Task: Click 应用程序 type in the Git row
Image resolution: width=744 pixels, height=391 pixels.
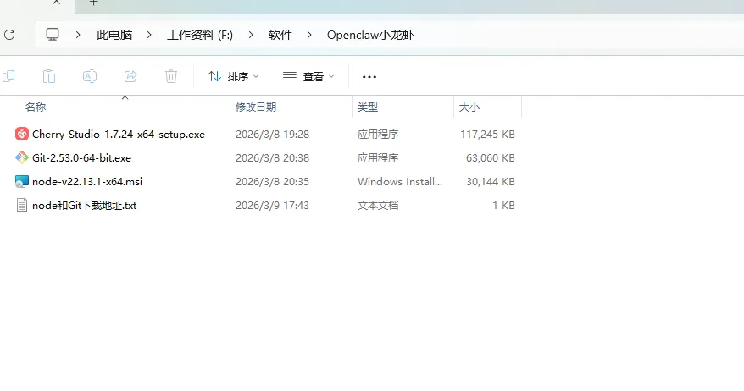Action: coord(378,157)
